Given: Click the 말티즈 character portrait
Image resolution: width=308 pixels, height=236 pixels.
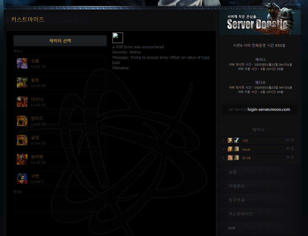Looking at the screenshot, I should pos(22,121).
